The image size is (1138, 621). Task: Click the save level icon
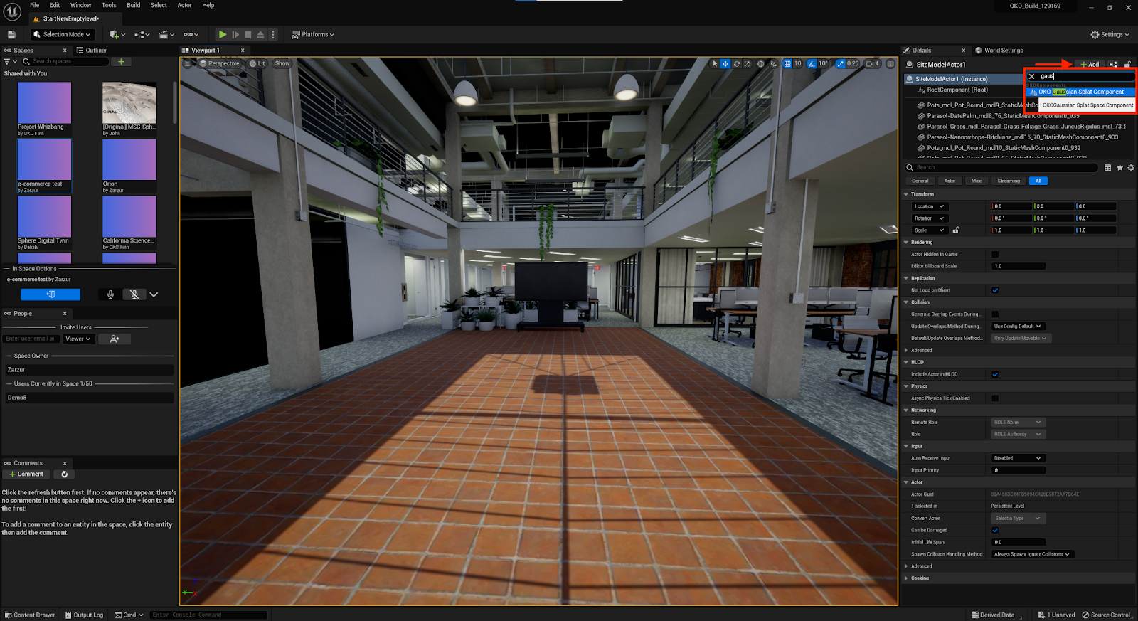click(x=11, y=34)
